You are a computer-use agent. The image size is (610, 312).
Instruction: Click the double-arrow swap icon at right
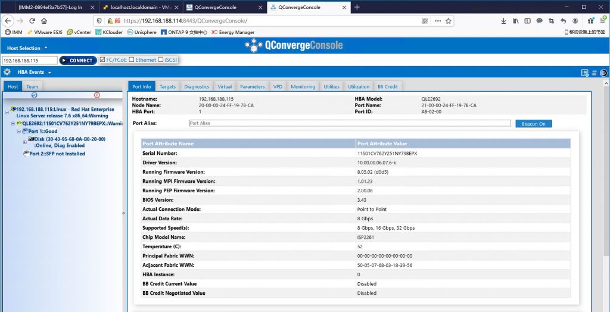(595, 73)
